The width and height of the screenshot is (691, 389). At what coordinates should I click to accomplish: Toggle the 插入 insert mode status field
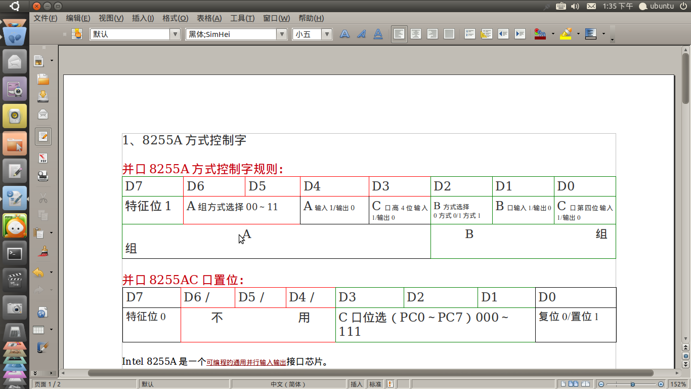(357, 384)
